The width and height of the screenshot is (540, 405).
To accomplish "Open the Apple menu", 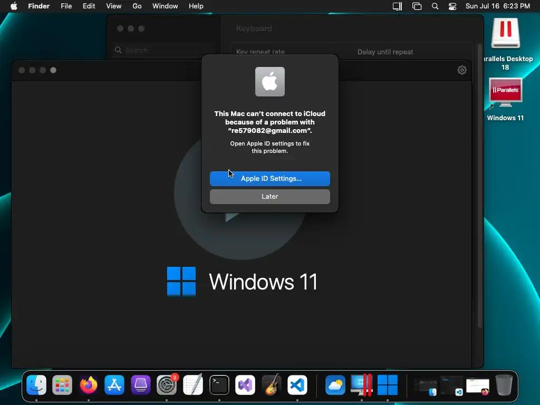I will [14, 6].
